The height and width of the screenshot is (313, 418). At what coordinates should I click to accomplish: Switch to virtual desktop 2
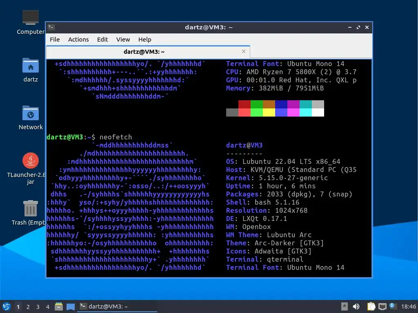(28, 307)
